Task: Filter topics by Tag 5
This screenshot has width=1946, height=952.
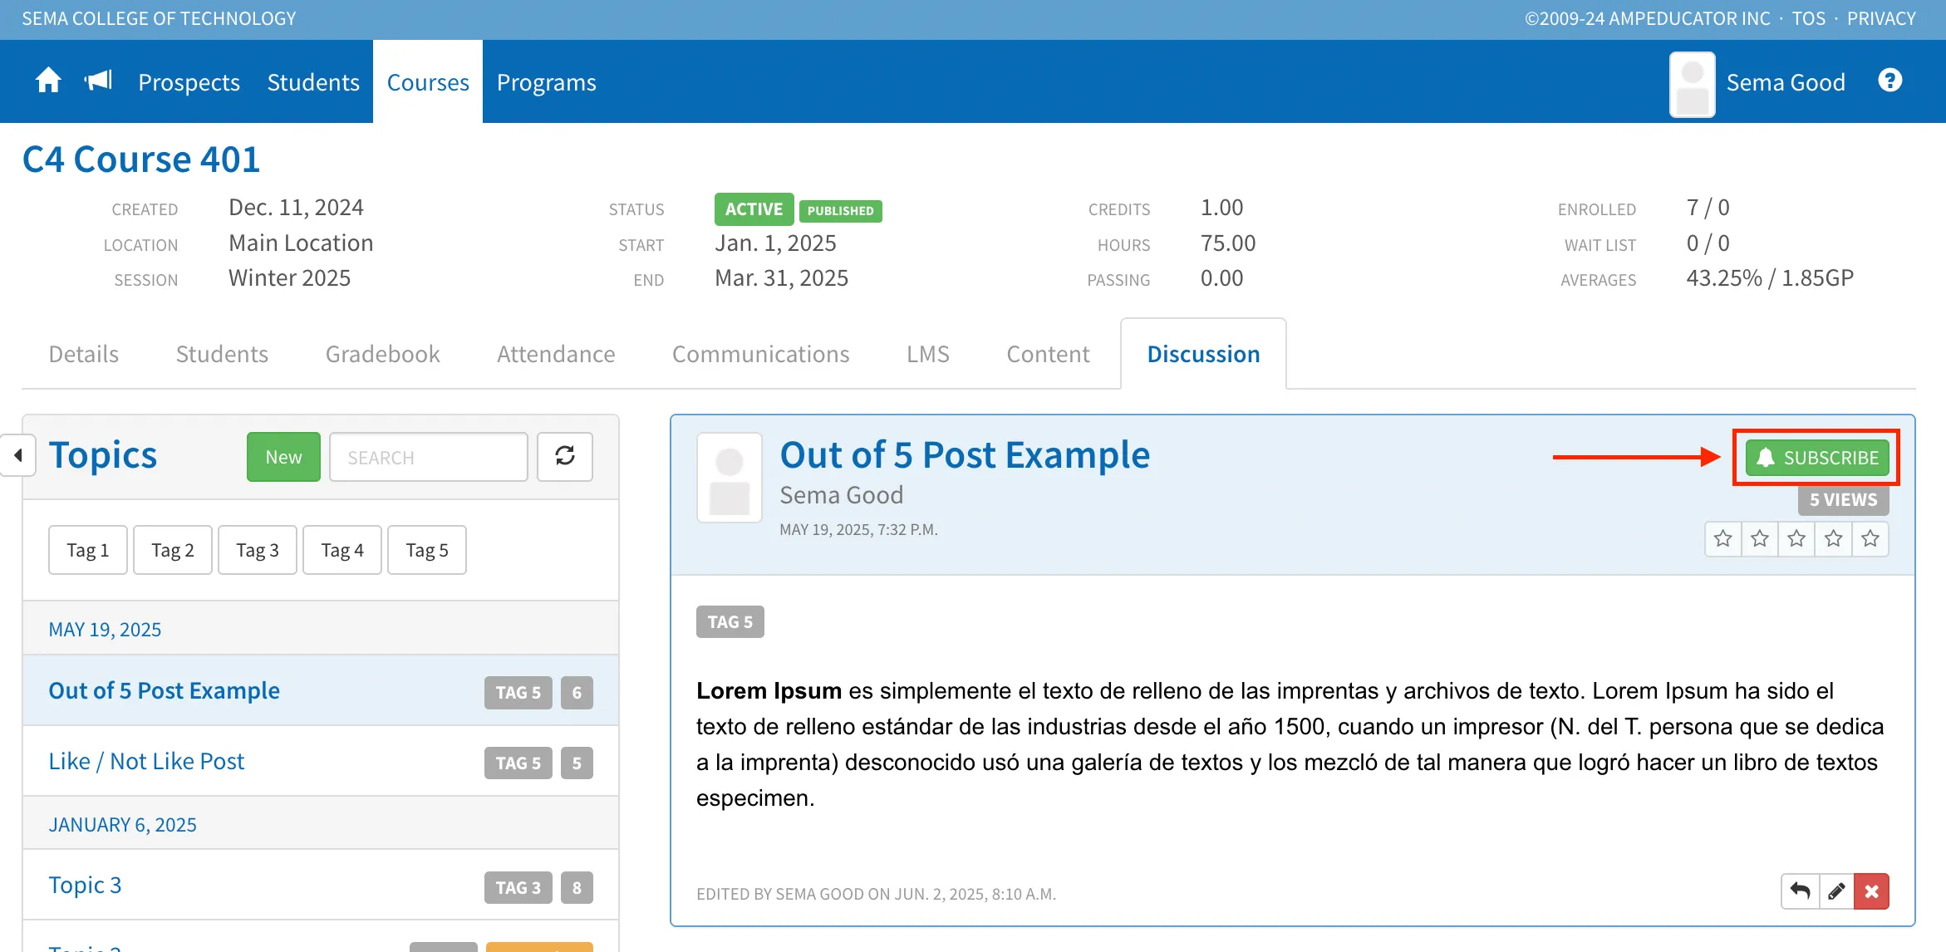Action: point(427,550)
